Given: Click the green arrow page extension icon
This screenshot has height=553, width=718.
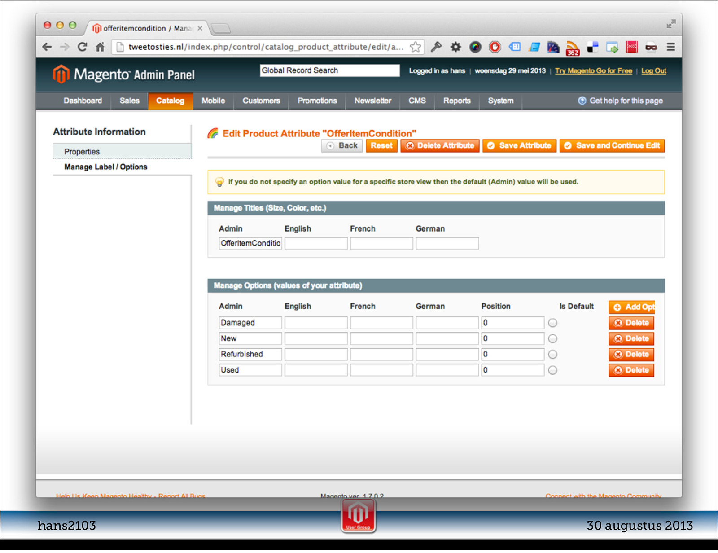Looking at the screenshot, I should [x=612, y=47].
